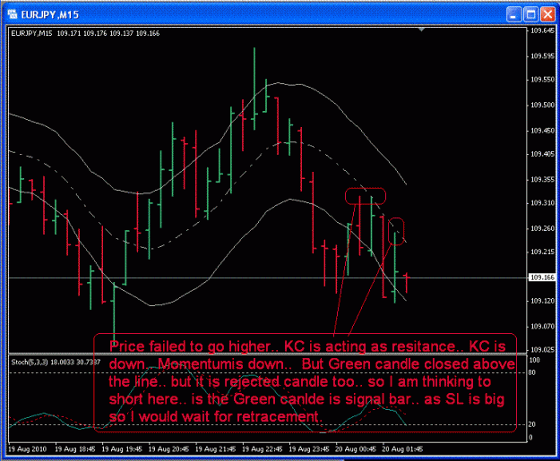560x461 pixels.
Task: Click the 109.500 price scale value
Action: coord(542,105)
